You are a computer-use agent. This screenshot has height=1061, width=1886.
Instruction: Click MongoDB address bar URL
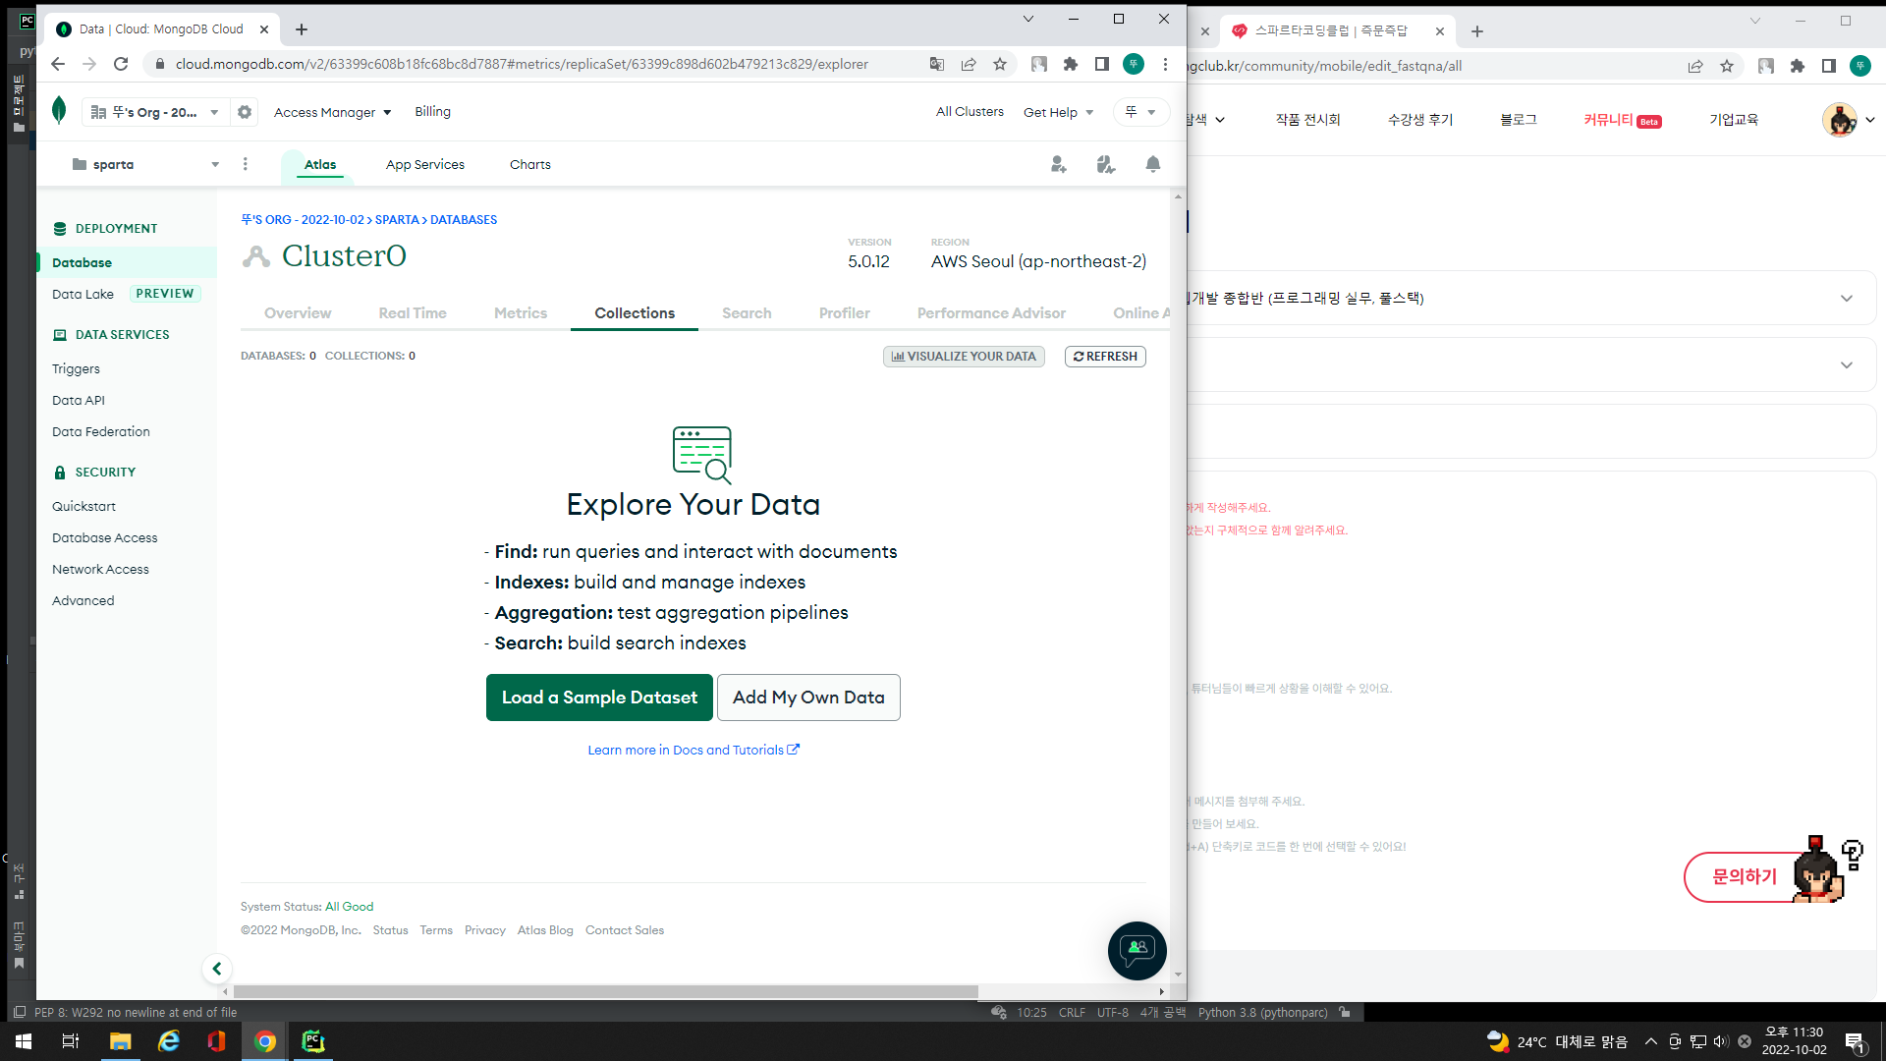(x=522, y=64)
